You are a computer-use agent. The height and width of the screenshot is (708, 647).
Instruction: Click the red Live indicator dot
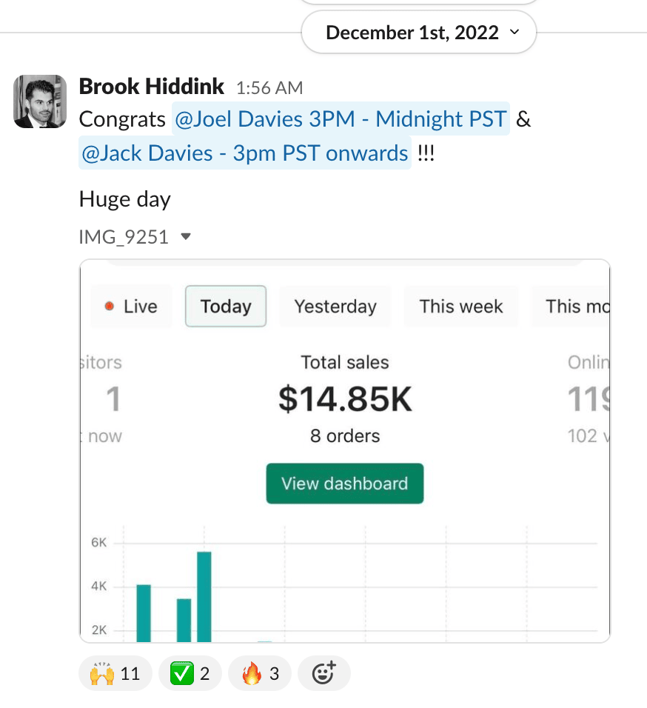[110, 307]
